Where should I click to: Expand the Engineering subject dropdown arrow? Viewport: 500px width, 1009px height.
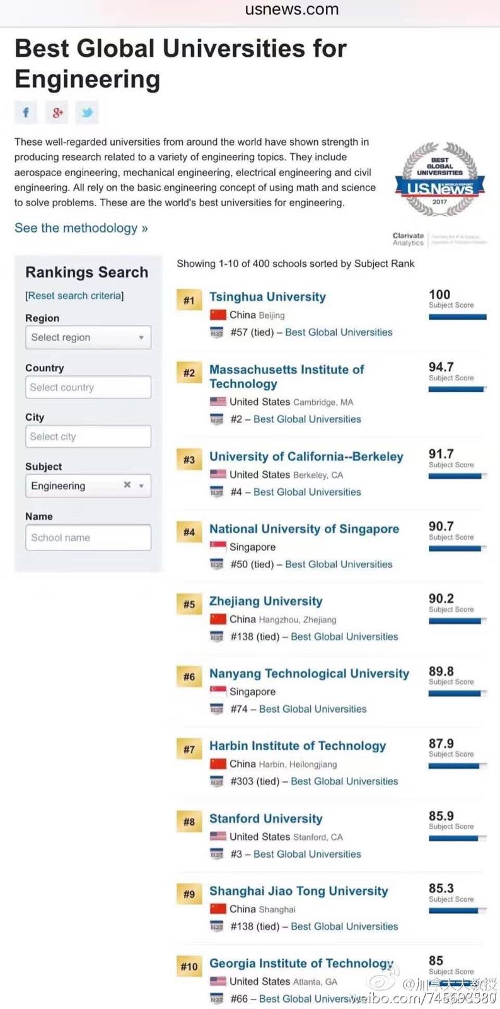tap(141, 486)
